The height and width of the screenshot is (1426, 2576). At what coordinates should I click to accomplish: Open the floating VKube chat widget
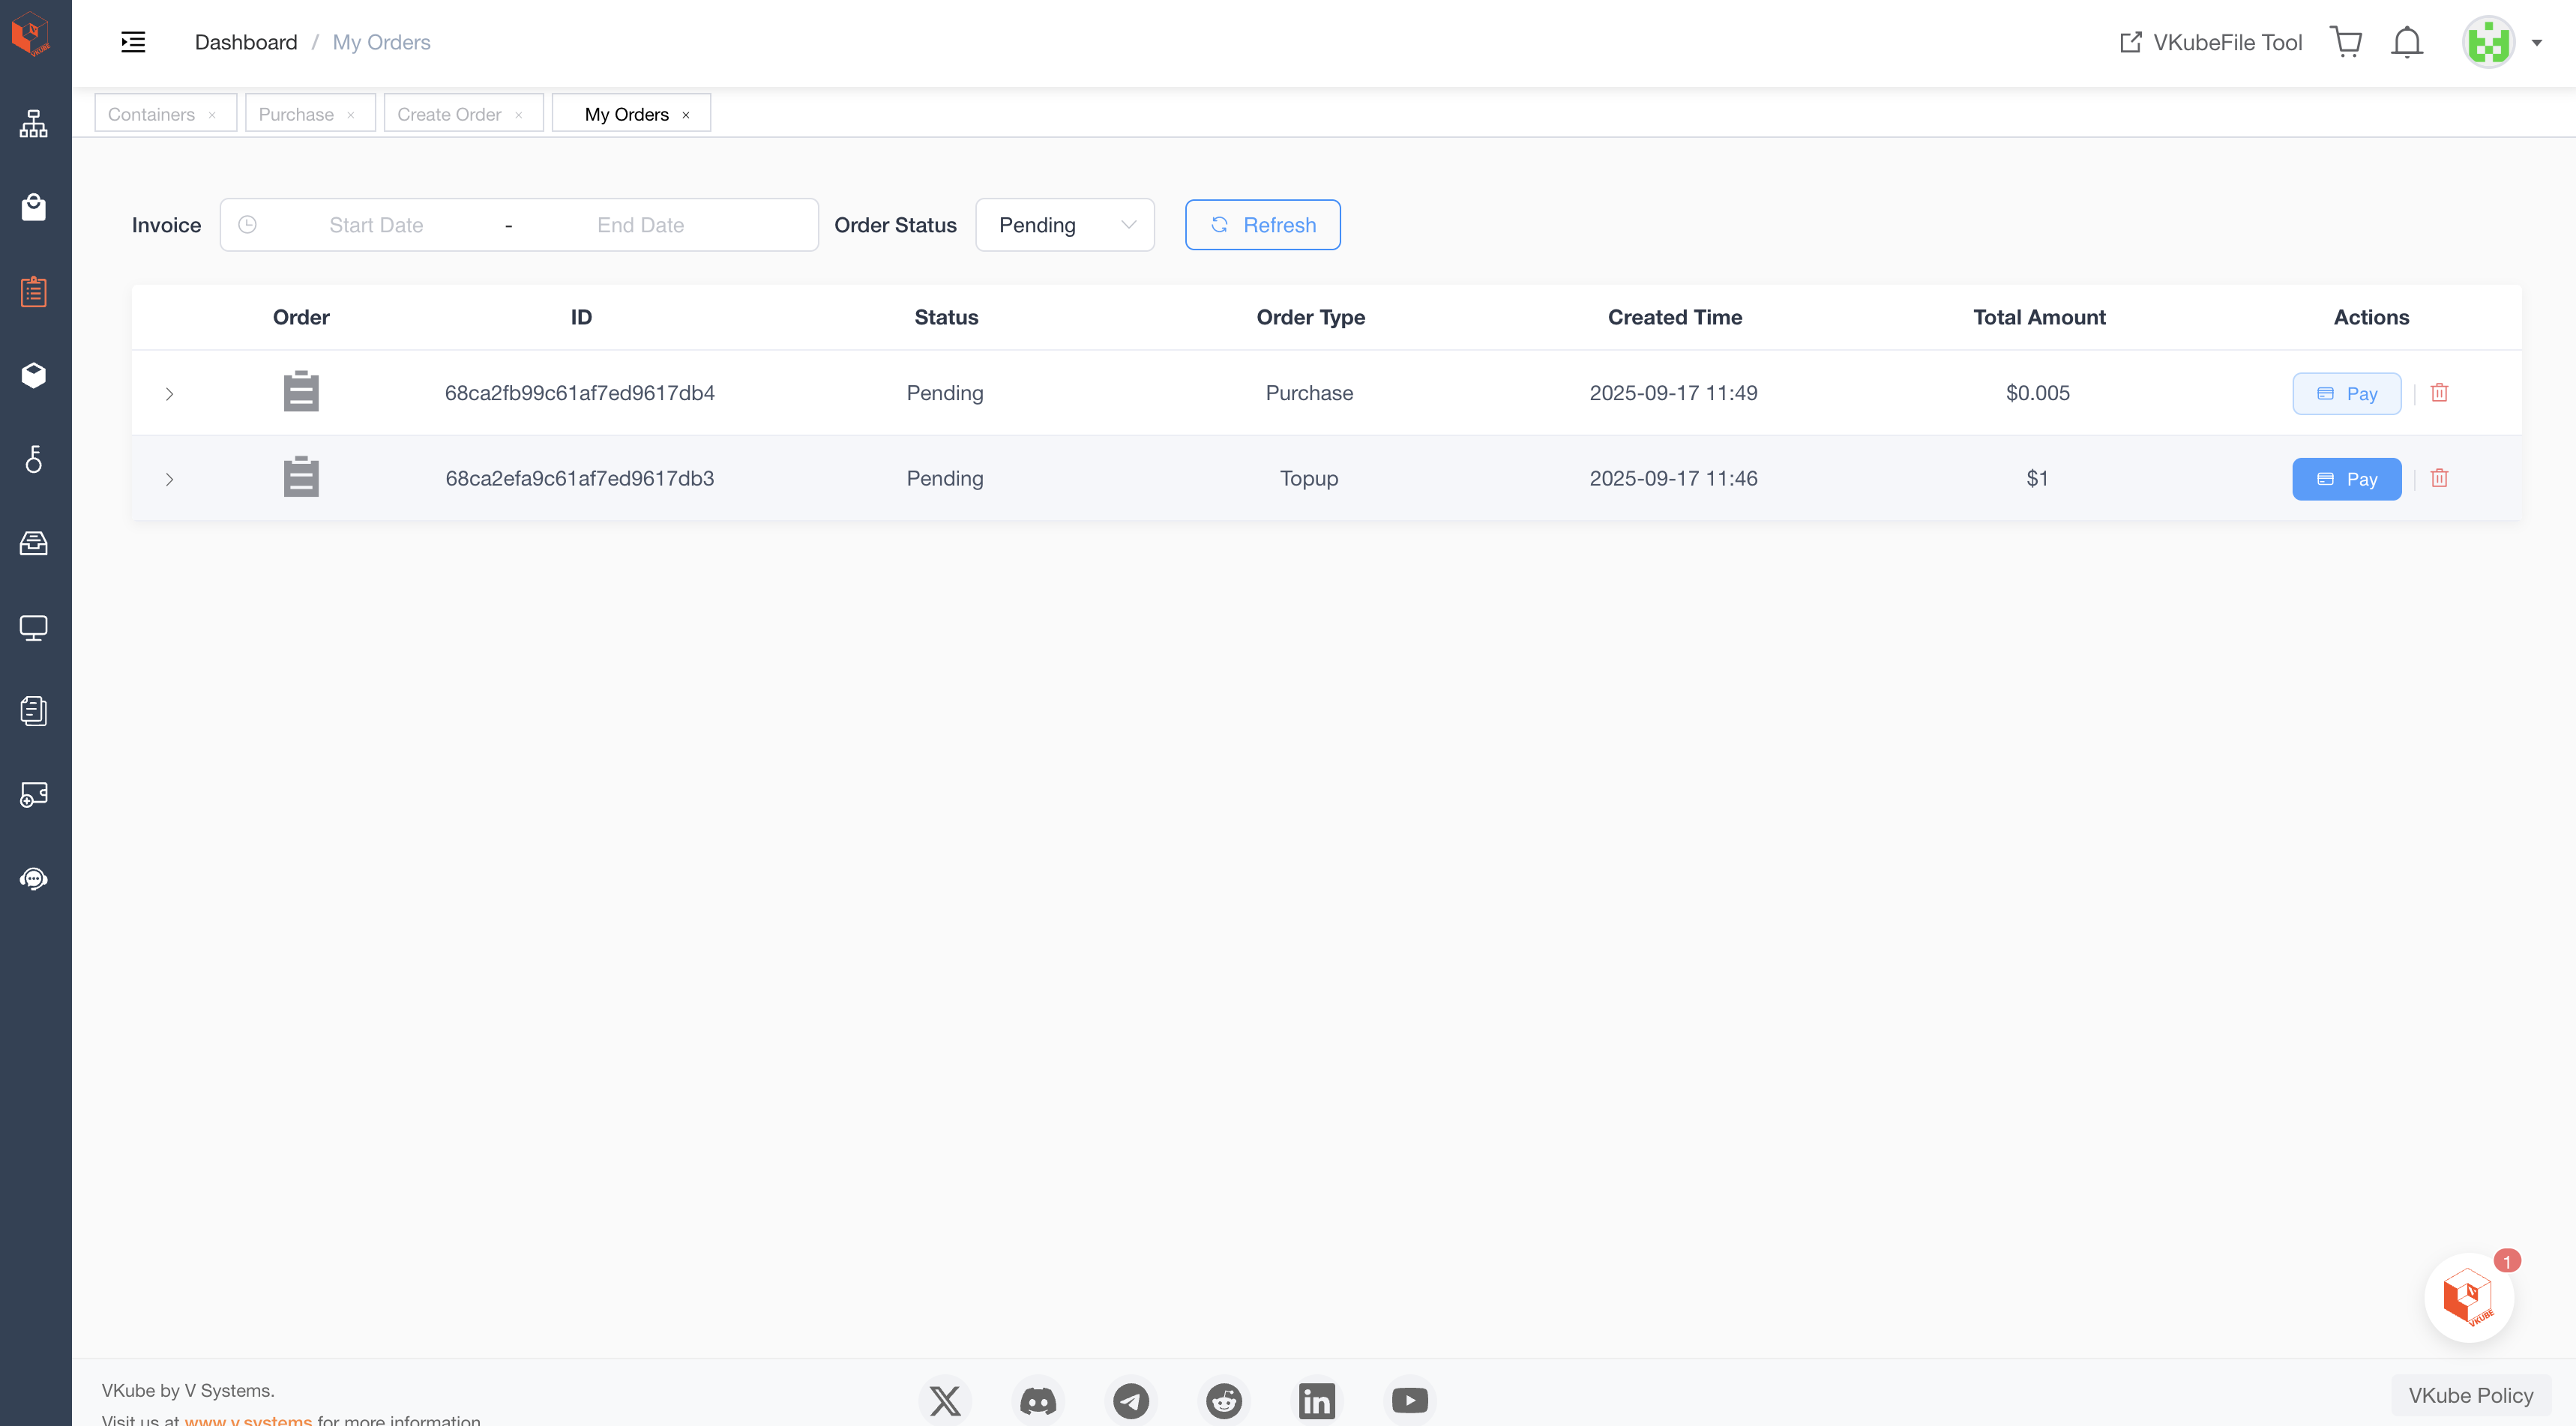2468,1297
